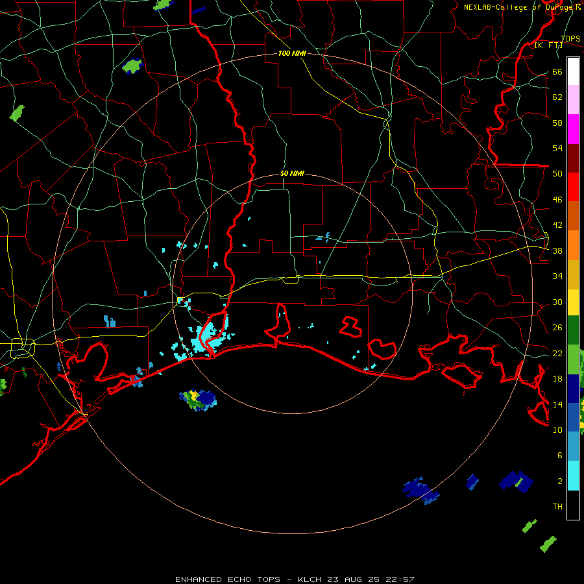Screen dimensions: 584x584
Task: Click the TH label on legend scale
Action: [557, 507]
